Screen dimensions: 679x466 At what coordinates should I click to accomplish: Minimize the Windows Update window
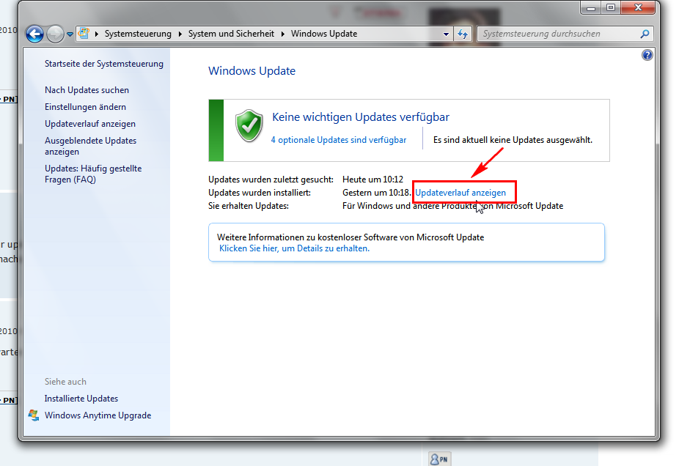(591, 7)
